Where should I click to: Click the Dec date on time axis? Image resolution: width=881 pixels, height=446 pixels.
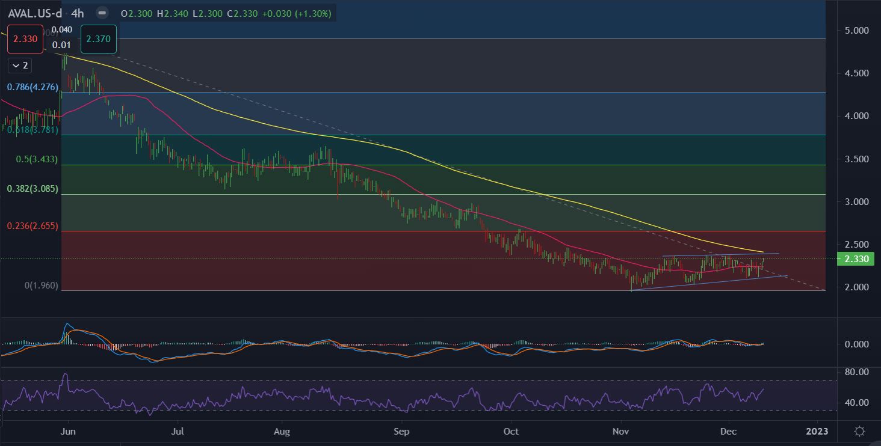click(x=728, y=431)
